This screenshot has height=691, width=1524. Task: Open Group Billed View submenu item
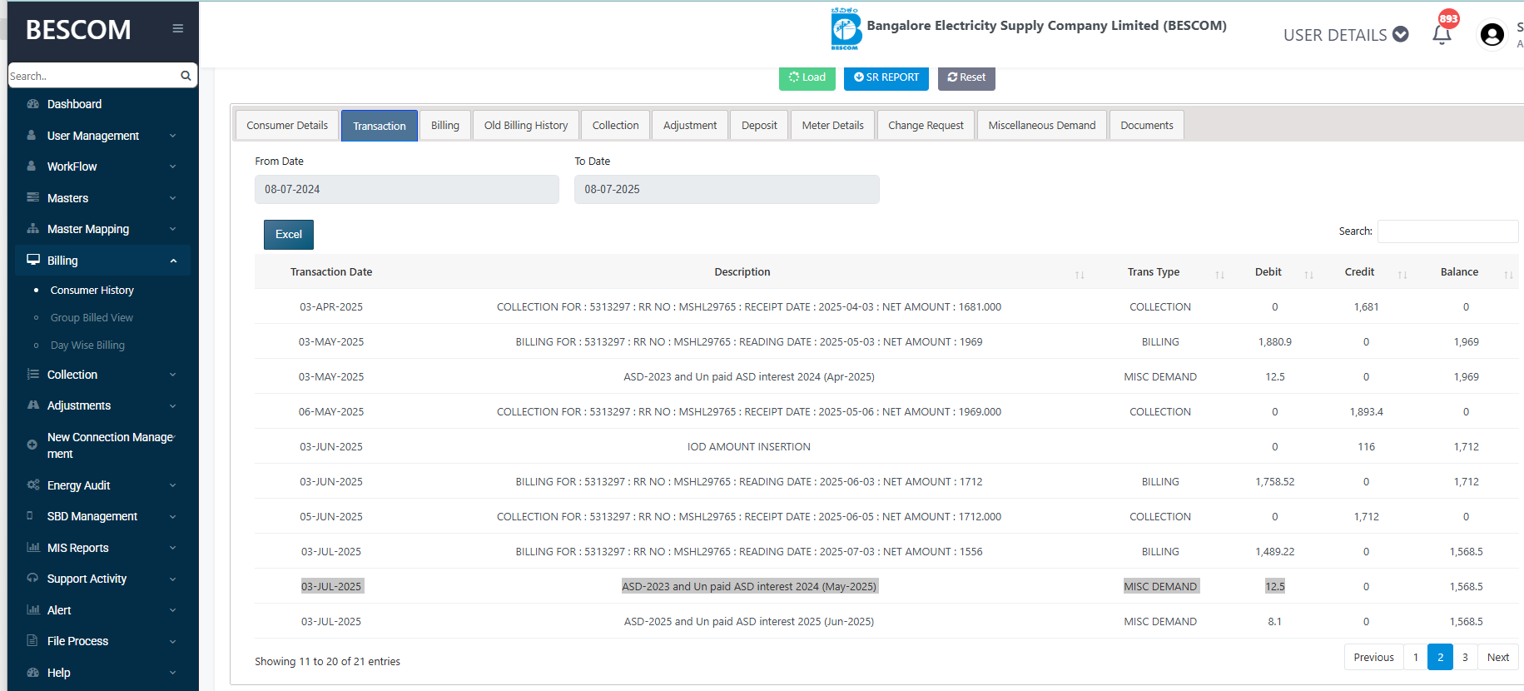(92, 318)
